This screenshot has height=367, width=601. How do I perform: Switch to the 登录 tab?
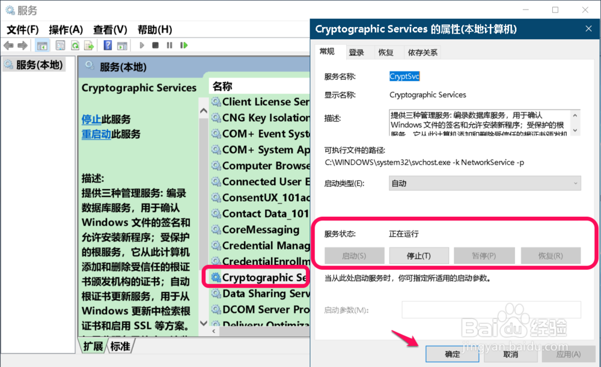(x=356, y=52)
